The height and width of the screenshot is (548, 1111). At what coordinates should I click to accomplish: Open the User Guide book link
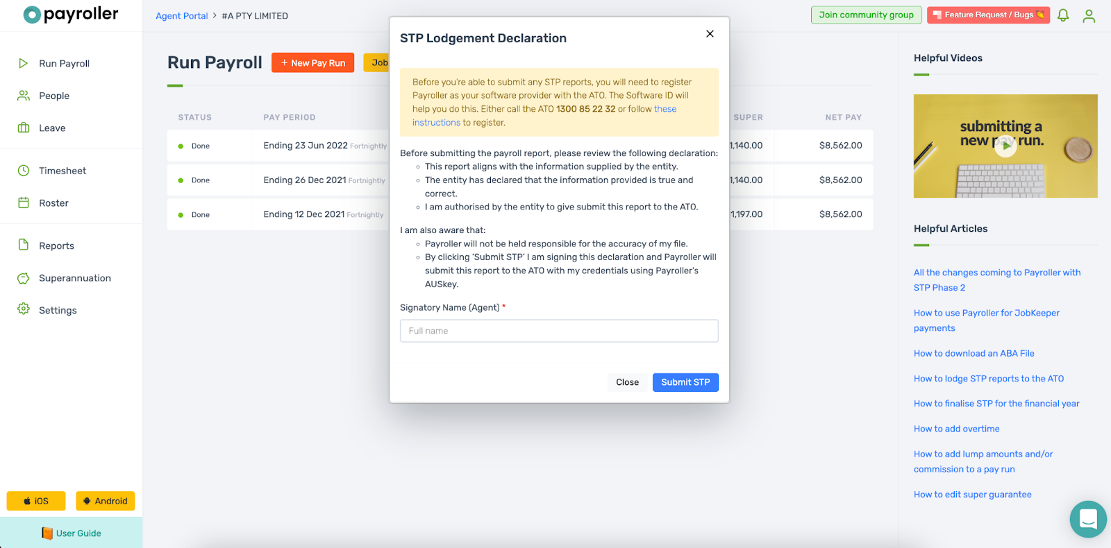(72, 533)
